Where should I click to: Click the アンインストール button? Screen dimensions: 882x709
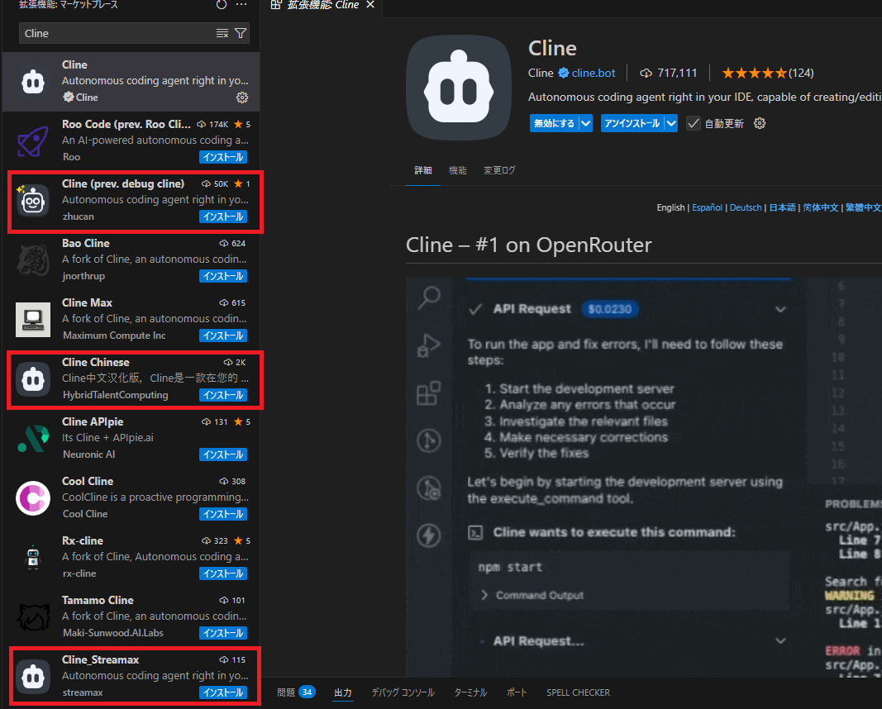(632, 123)
